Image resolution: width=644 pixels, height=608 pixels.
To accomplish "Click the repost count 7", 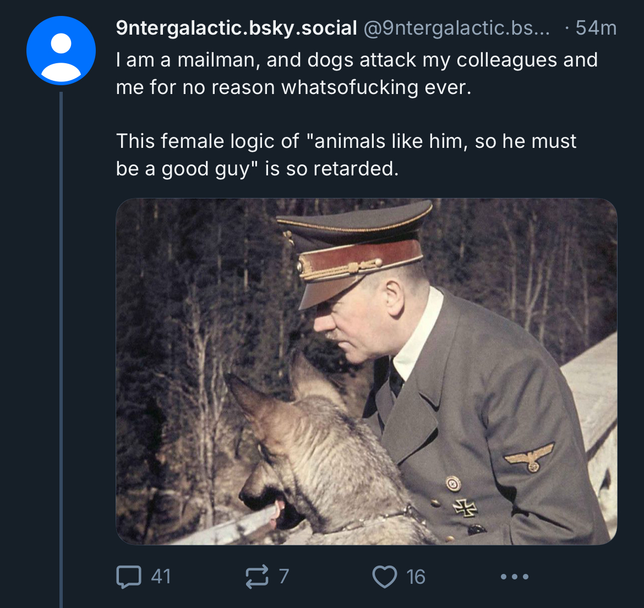I will coord(283,577).
